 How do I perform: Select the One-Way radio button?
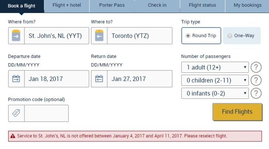tap(230, 36)
